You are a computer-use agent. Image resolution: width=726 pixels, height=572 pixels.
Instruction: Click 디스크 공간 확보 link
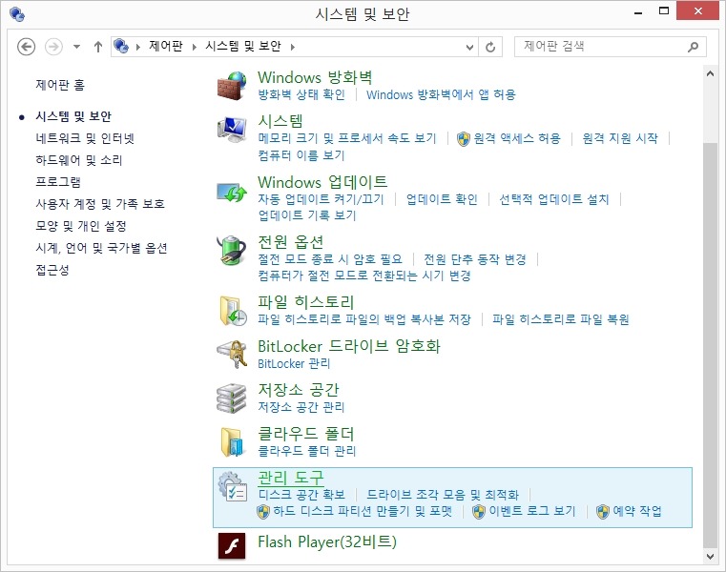[301, 495]
